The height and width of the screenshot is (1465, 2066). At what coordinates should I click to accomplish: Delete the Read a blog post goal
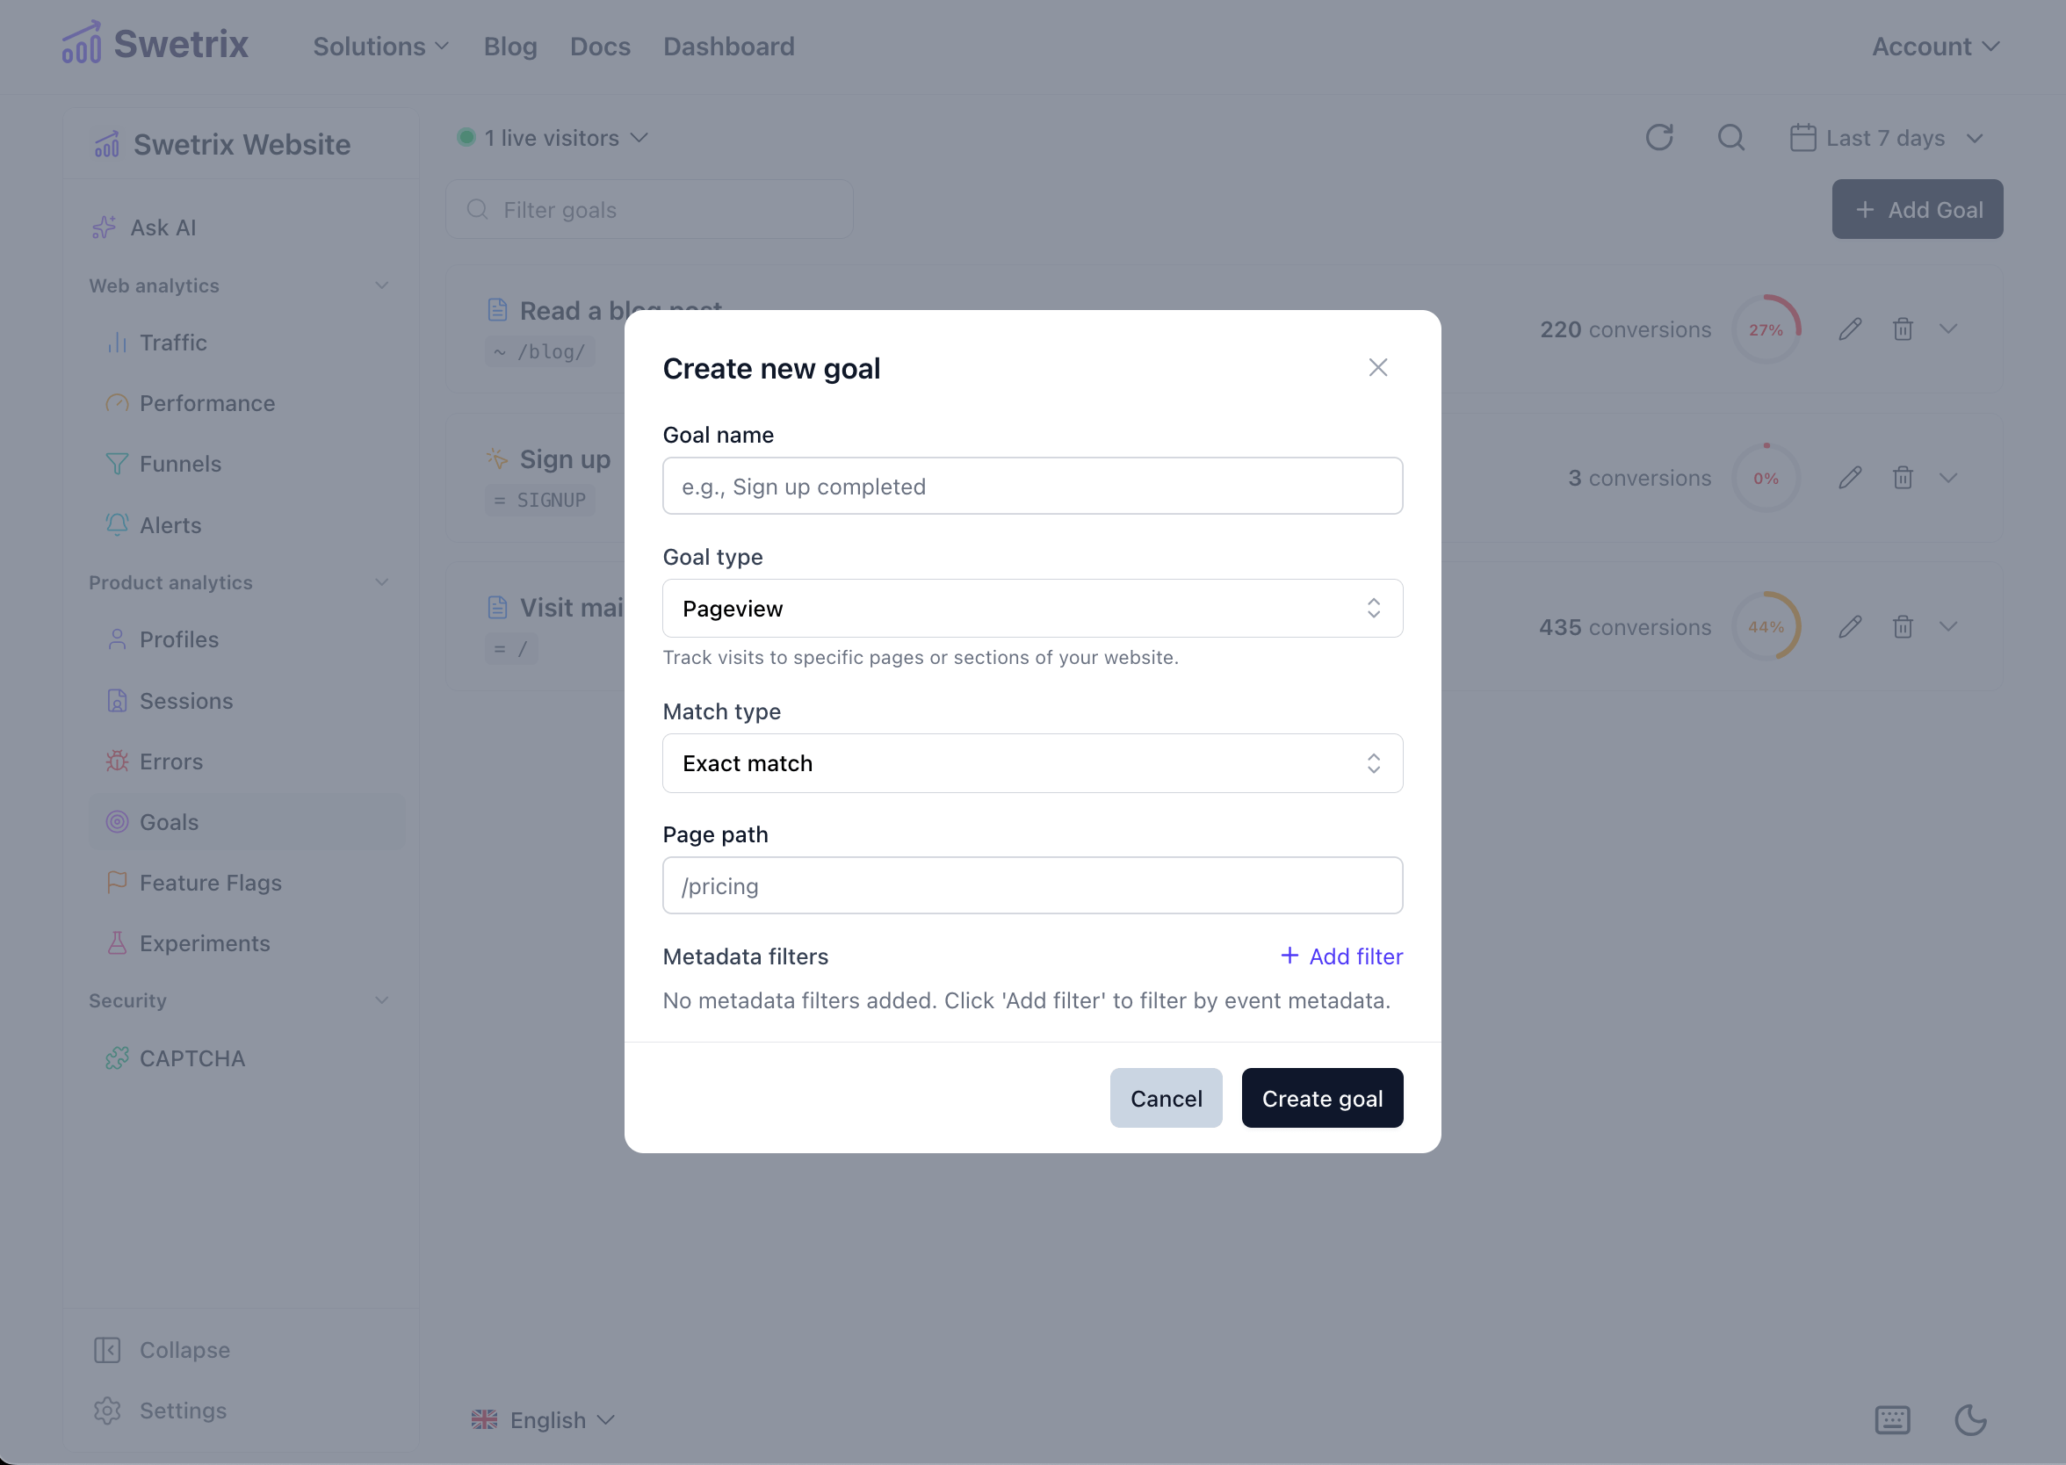pos(1903,329)
